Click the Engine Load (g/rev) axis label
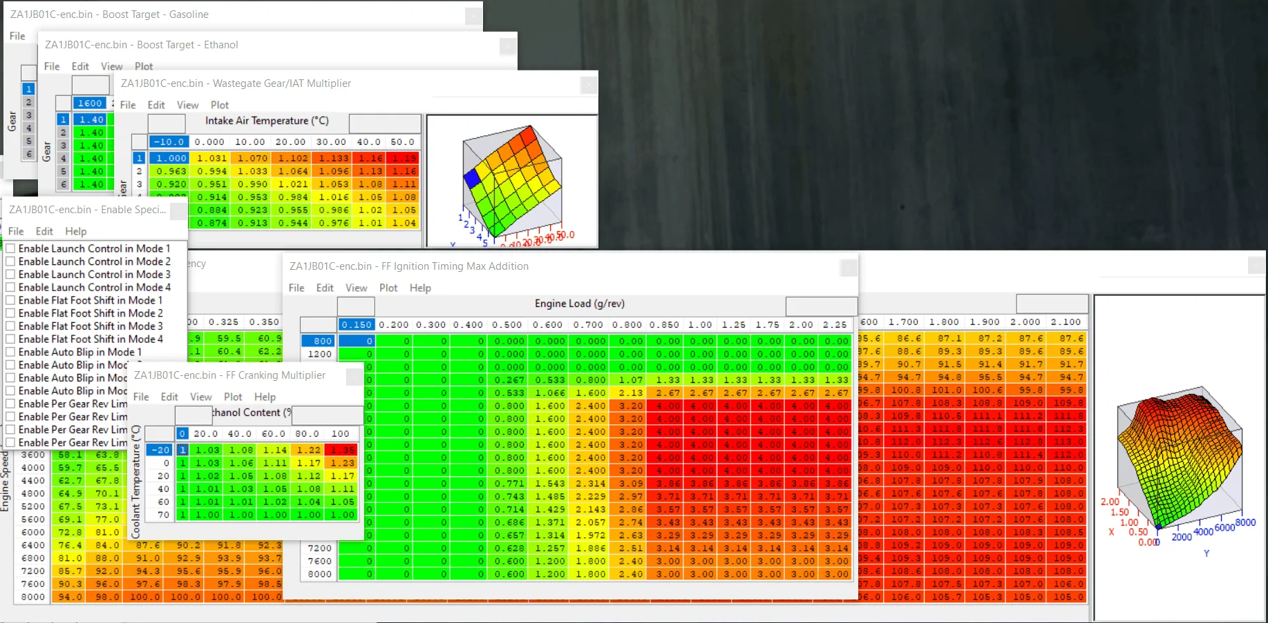Screen dimensions: 1268x623 (x=580, y=304)
